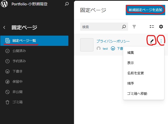
Task: Click 新規固定ページを追加 button
Action: coord(145,10)
